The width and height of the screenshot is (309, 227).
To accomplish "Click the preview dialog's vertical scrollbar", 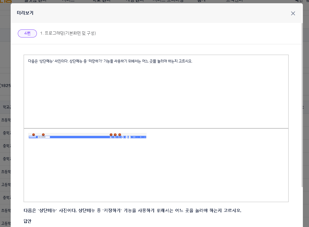I will tap(302, 103).
